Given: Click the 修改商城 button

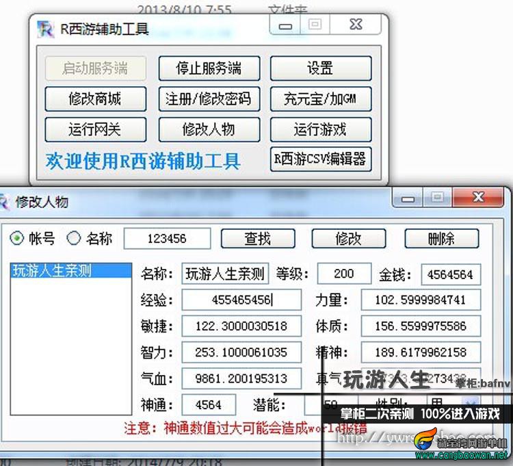Looking at the screenshot, I should click(95, 99).
